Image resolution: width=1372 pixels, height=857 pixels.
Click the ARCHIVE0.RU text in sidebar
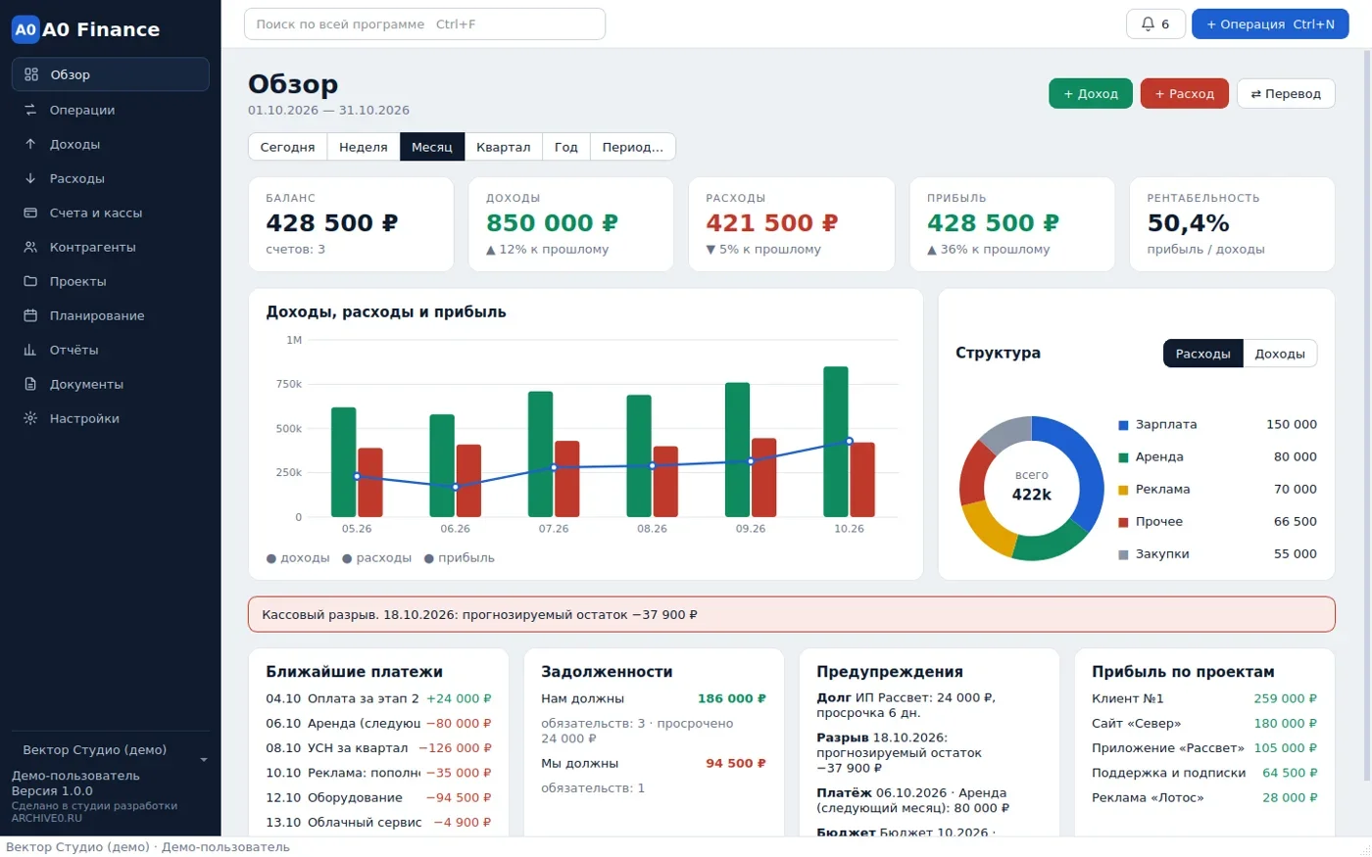click(x=47, y=818)
